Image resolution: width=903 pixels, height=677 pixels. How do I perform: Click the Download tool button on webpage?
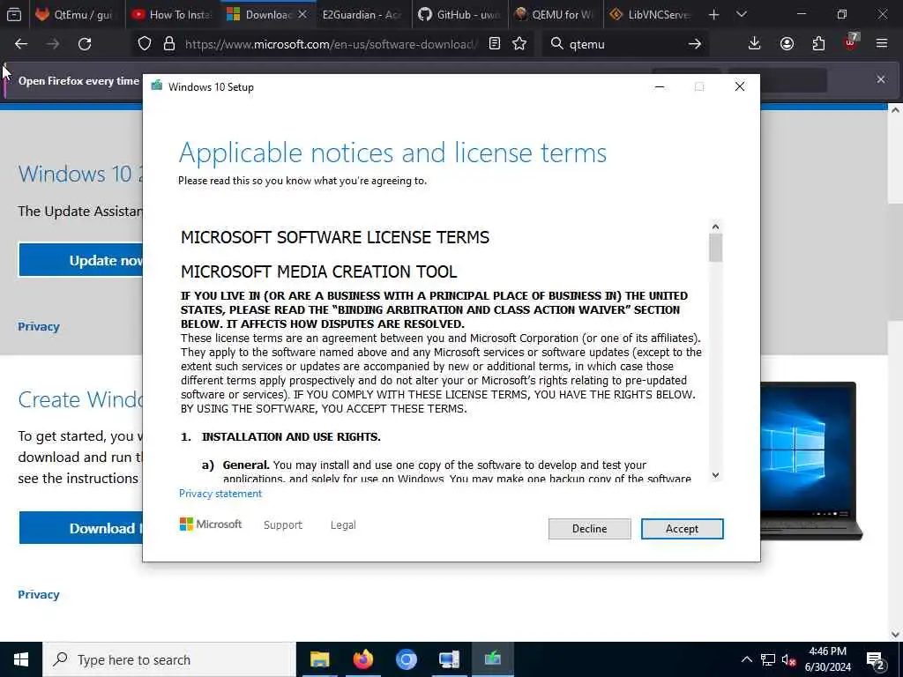(x=80, y=528)
